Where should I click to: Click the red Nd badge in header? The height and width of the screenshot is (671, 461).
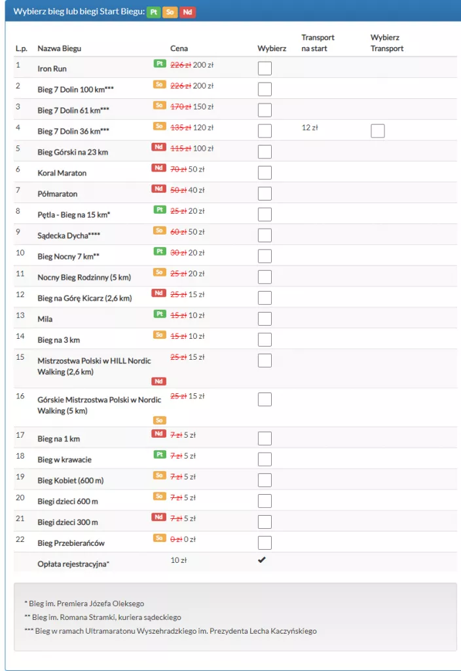click(x=188, y=12)
